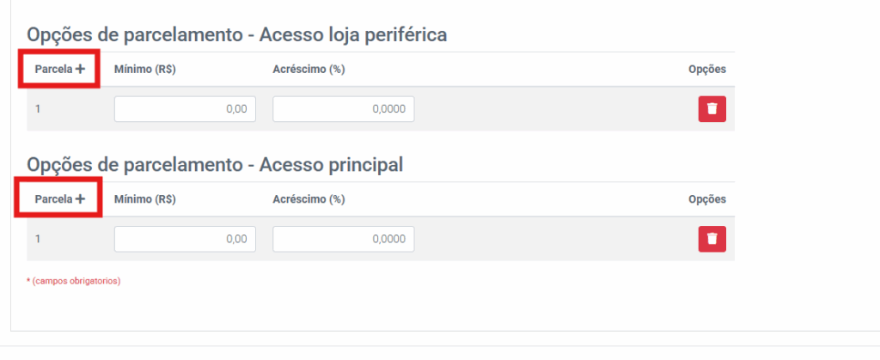
Task: Click the '(campos obrigatorios)' note
Action: [74, 281]
